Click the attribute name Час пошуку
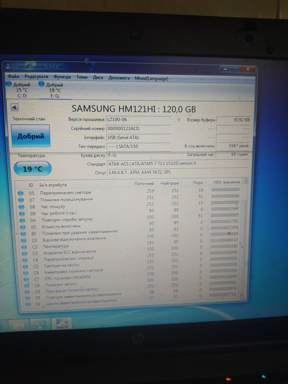Viewport: 288px width, 384px height. click(53, 207)
